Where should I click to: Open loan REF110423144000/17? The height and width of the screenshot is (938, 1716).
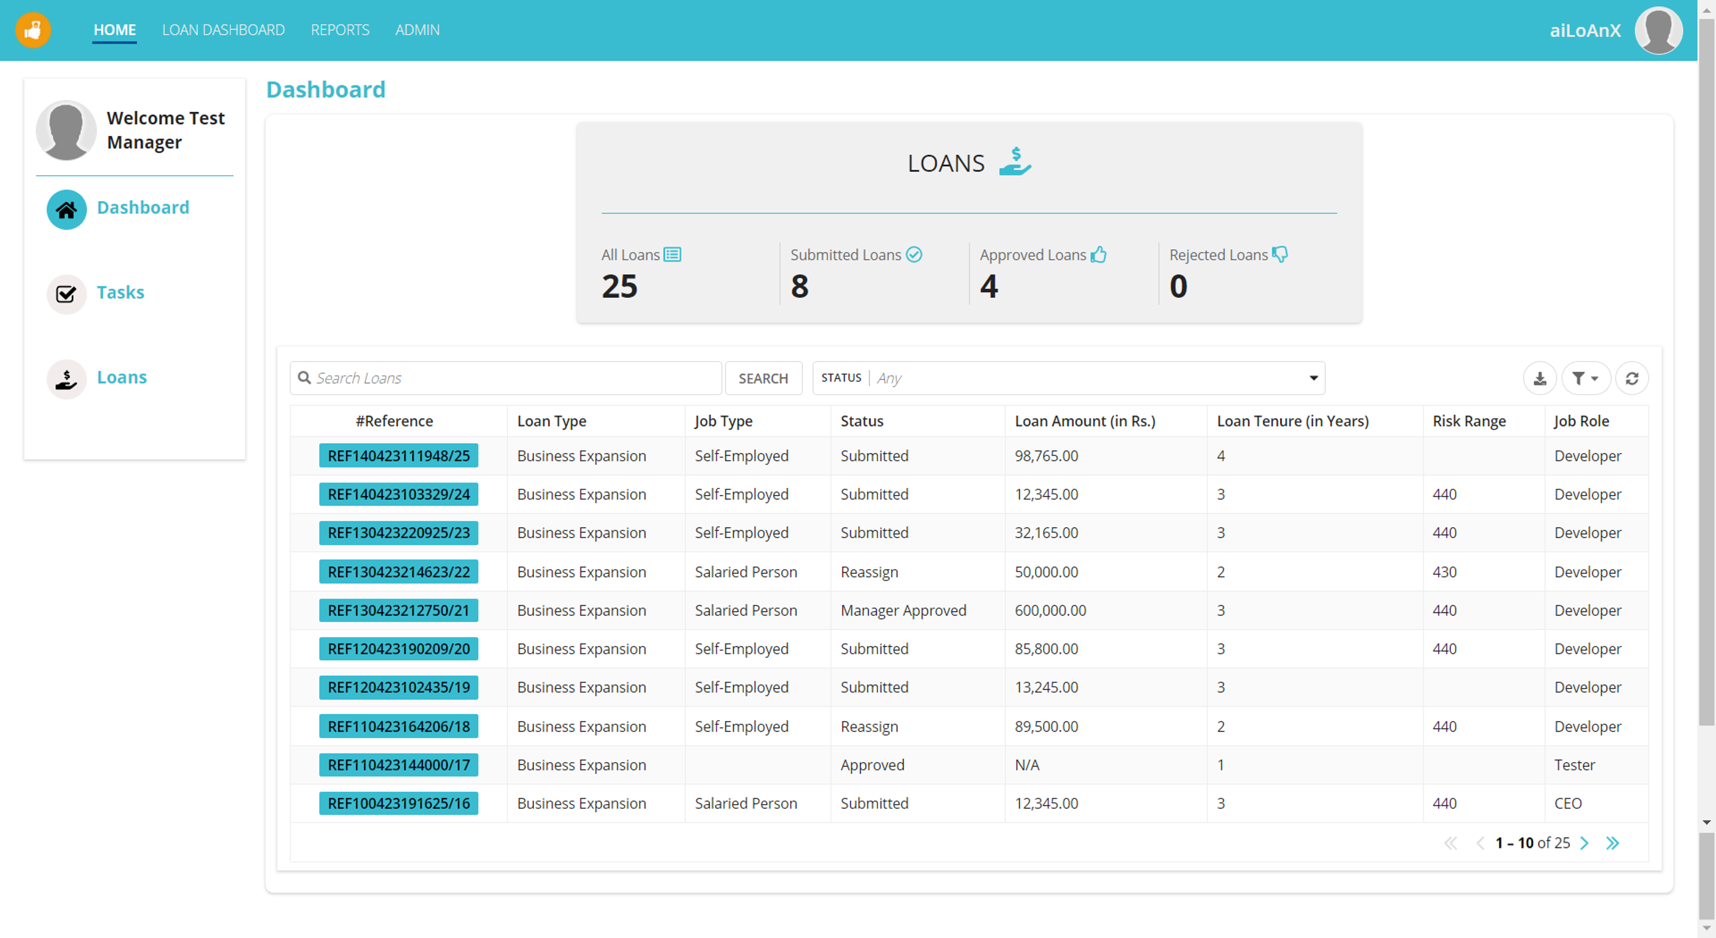pyautogui.click(x=398, y=765)
